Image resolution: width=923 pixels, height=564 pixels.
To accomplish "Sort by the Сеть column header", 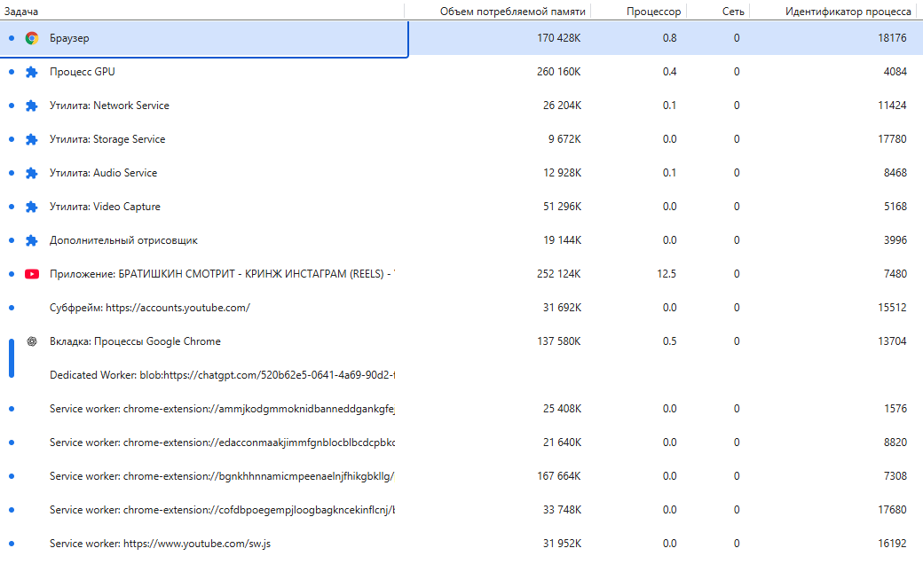I will [733, 12].
